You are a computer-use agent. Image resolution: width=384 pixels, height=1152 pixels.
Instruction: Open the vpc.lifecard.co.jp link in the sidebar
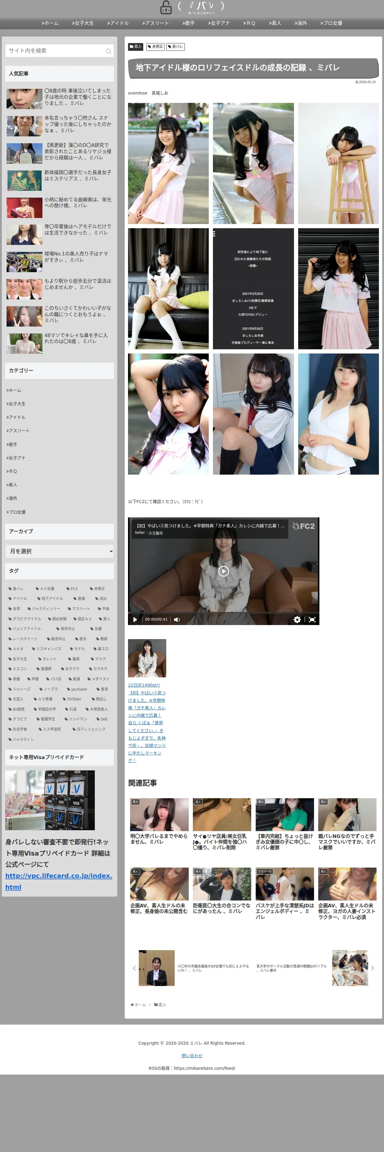coord(59,881)
